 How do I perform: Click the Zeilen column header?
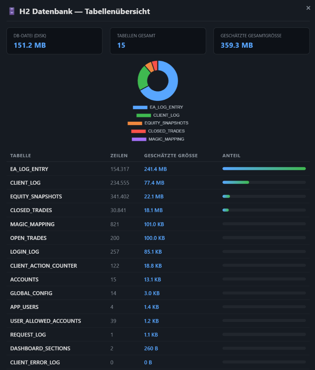click(x=119, y=156)
